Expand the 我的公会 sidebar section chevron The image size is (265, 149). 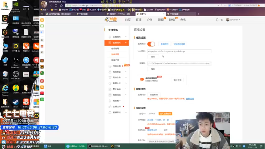point(126,77)
